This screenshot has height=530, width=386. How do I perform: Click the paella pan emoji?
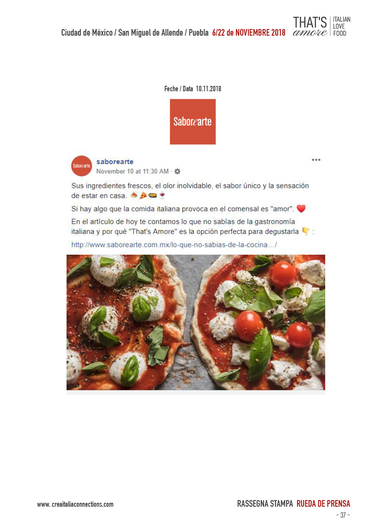pos(153,196)
